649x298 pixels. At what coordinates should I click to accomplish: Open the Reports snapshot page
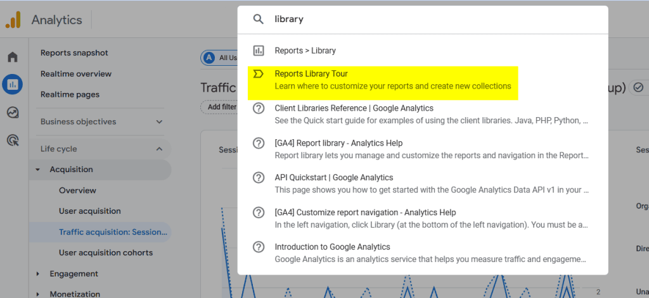pos(74,53)
